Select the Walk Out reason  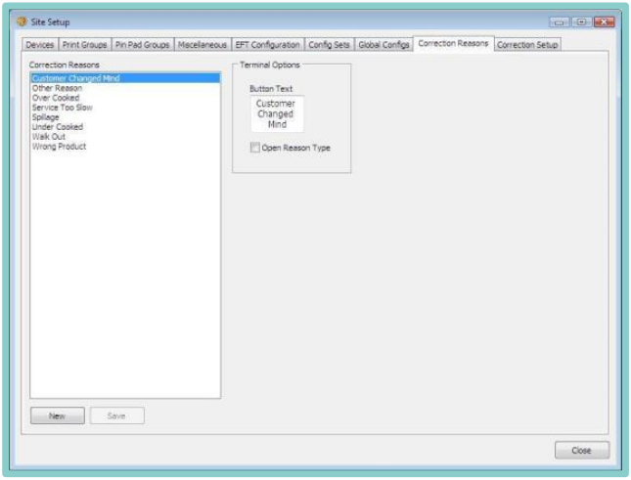point(49,137)
